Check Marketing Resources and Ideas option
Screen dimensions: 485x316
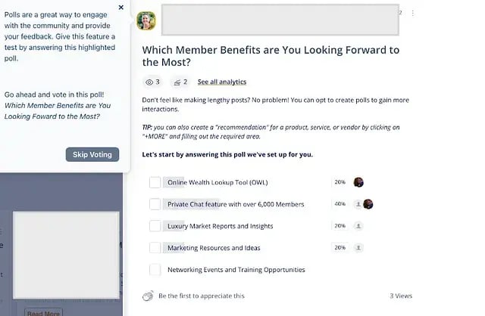(155, 247)
